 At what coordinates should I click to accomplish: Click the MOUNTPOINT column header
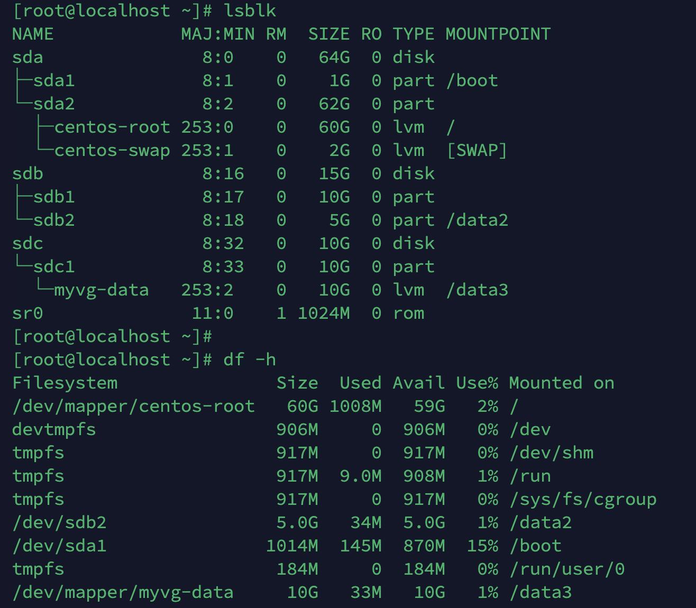coord(498,34)
